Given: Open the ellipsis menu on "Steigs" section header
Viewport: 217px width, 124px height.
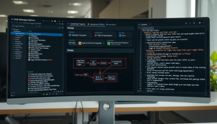Looking at the screenshot, I should (x=131, y=51).
